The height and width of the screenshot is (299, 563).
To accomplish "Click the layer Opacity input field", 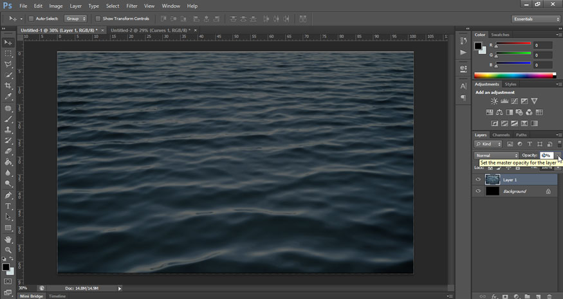I will 546,156.
